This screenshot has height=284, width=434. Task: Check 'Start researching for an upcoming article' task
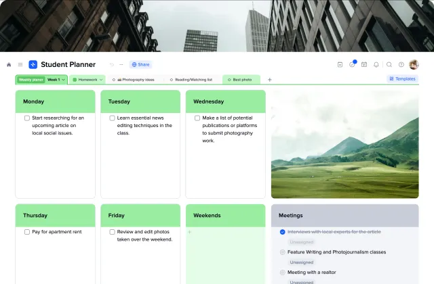point(27,118)
